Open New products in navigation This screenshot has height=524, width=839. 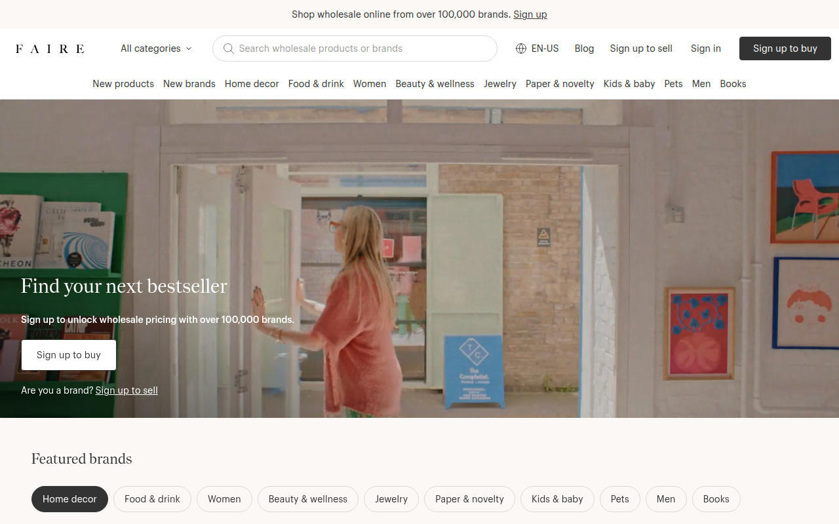click(123, 84)
